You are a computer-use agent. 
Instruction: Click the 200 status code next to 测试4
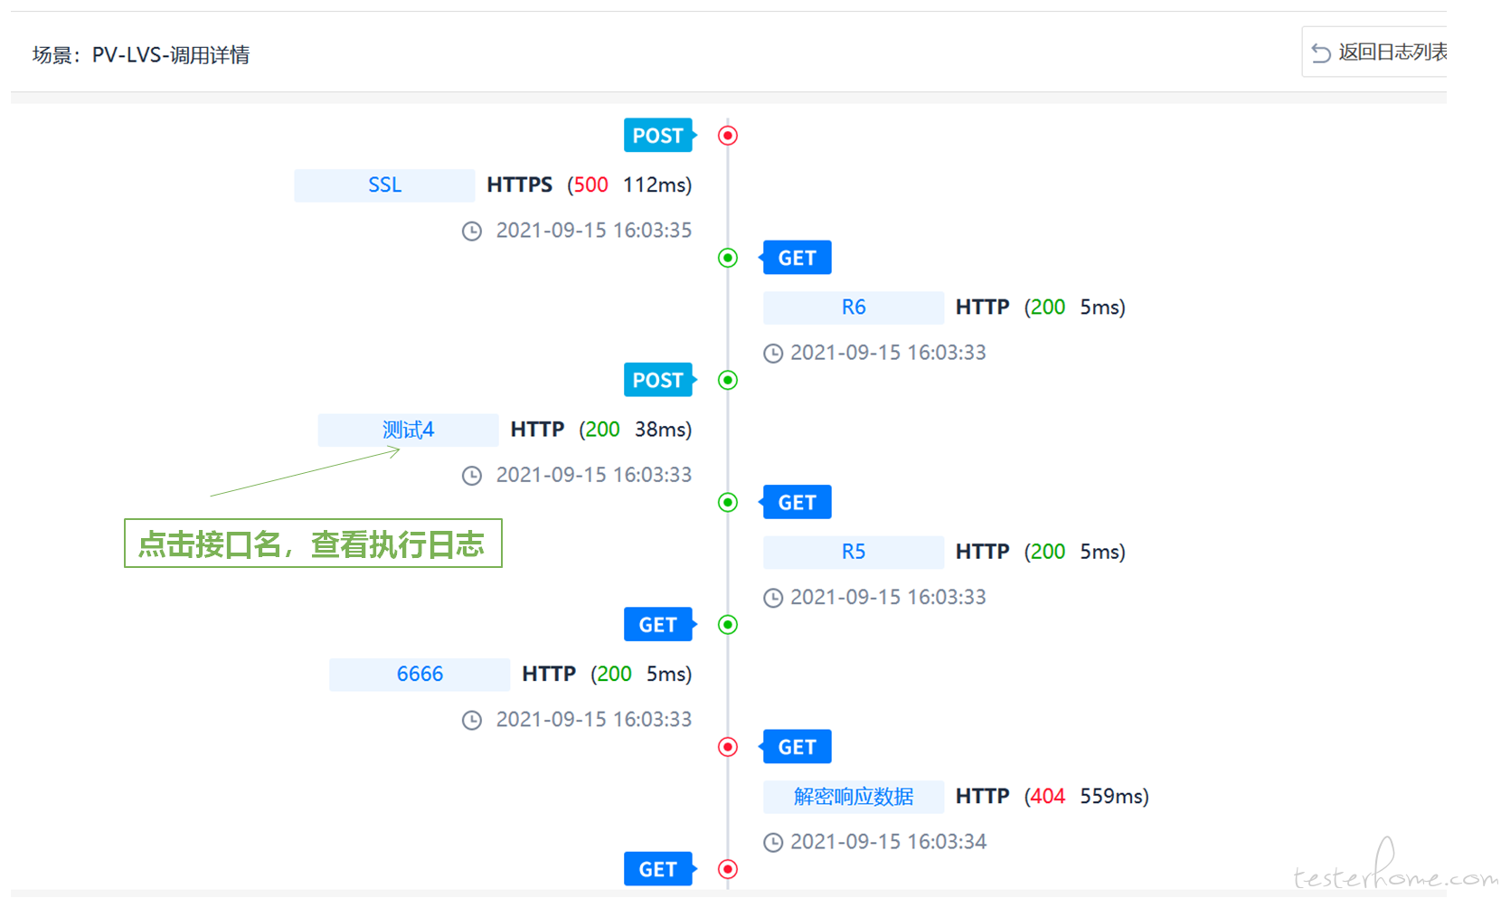(x=603, y=430)
